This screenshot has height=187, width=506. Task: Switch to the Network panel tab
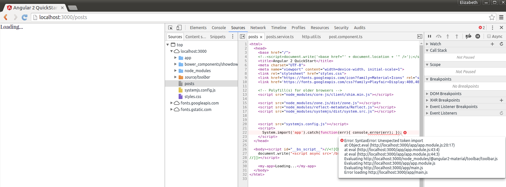(258, 28)
